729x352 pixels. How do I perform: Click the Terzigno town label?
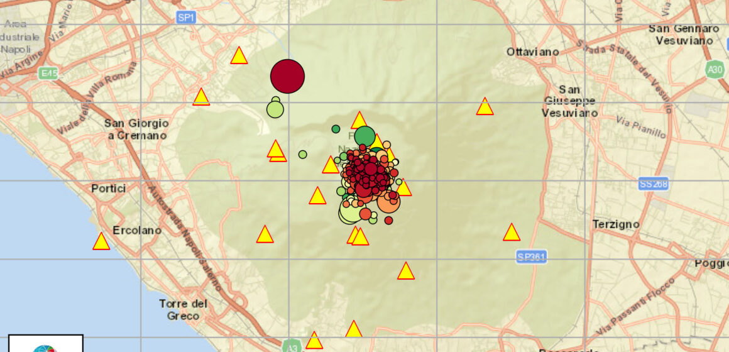coord(616,224)
